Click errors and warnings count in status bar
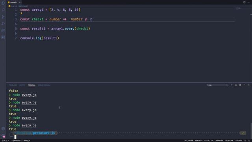 6,140
